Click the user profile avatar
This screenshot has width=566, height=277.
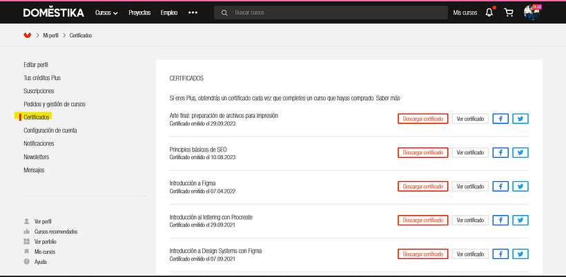pyautogui.click(x=531, y=12)
